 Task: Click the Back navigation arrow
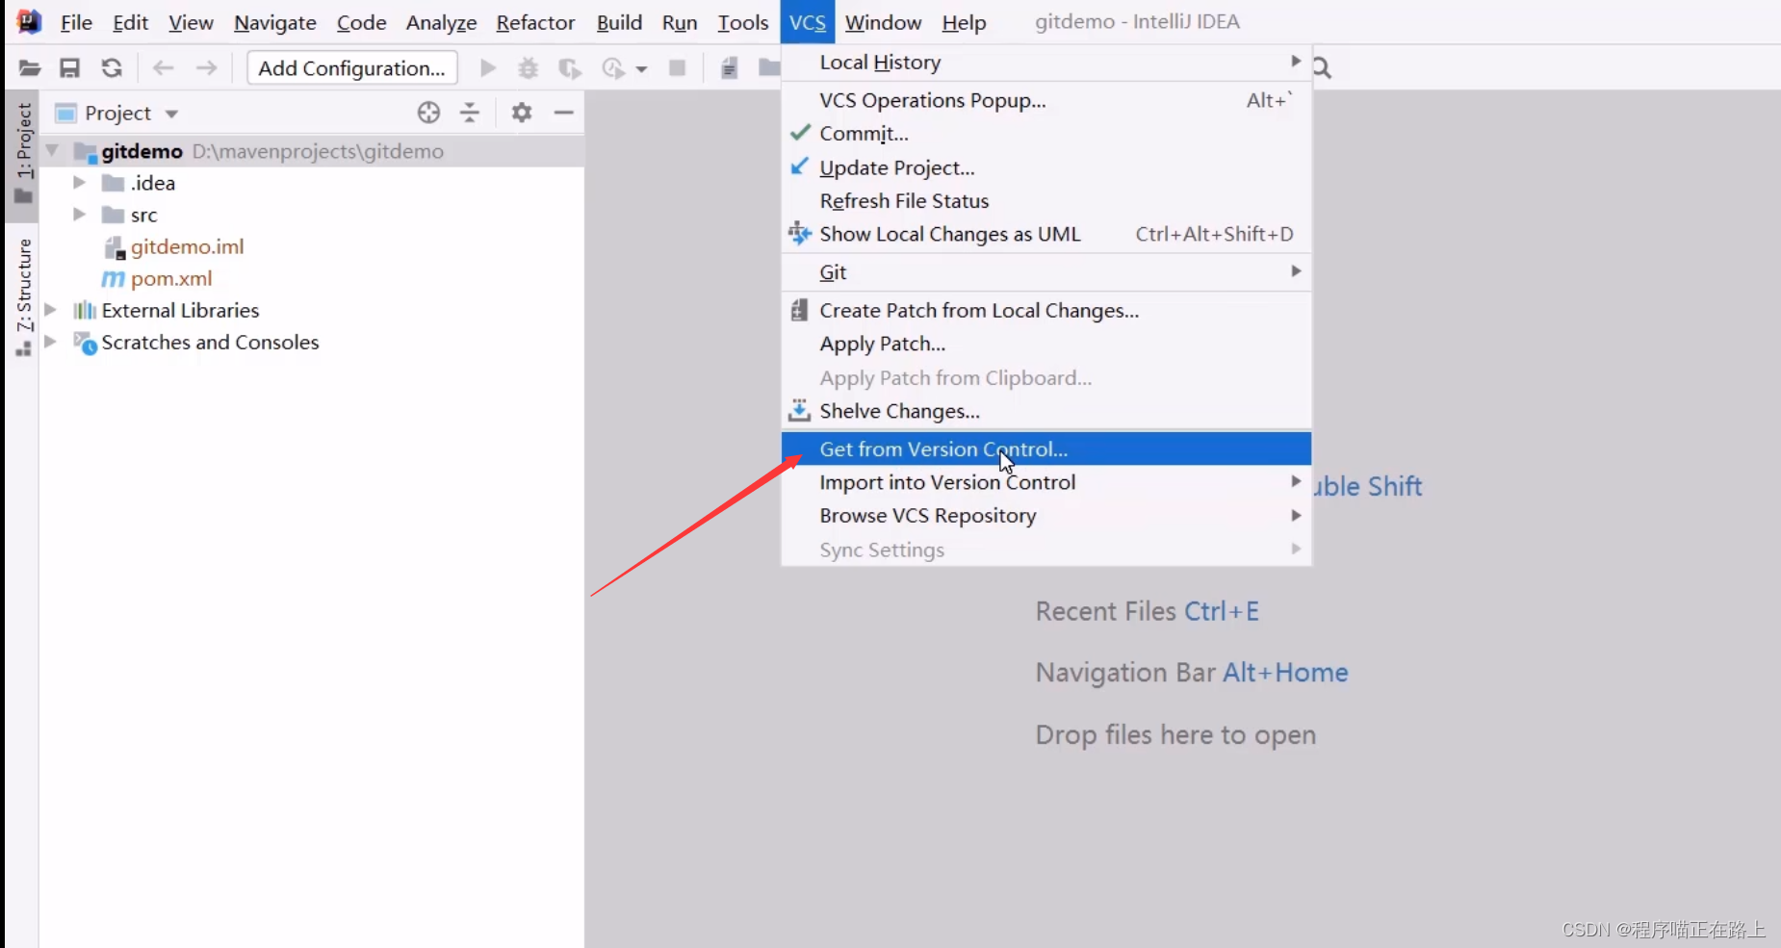click(x=164, y=68)
